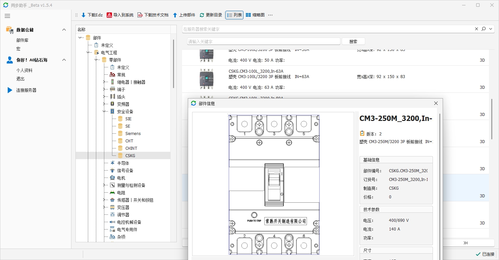Click the 杂项 miscellaneous icon

tap(112, 237)
